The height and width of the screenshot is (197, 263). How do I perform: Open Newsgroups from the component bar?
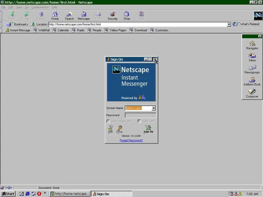pyautogui.click(x=252, y=69)
